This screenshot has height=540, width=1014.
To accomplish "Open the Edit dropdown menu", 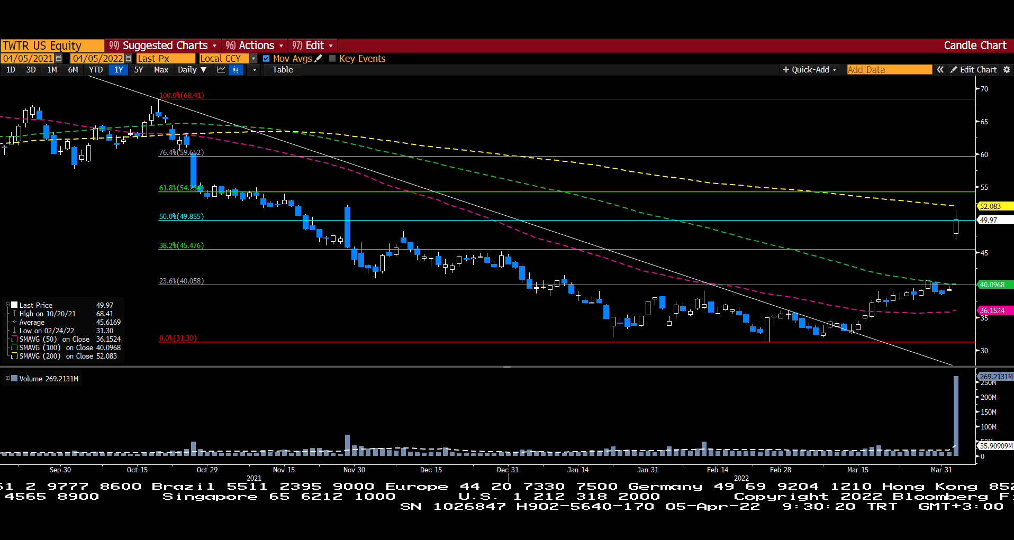I will [313, 45].
